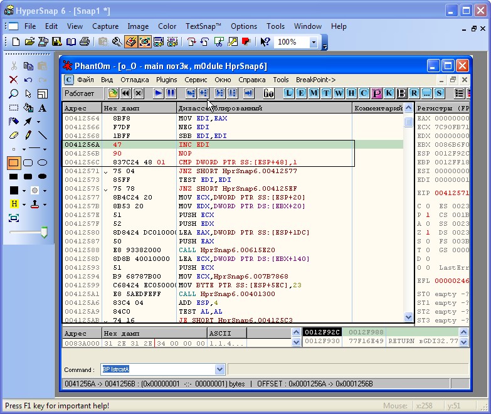The height and width of the screenshot is (414, 491).
Task: Click disassembly scrollbar down arrow
Action: 408,317
